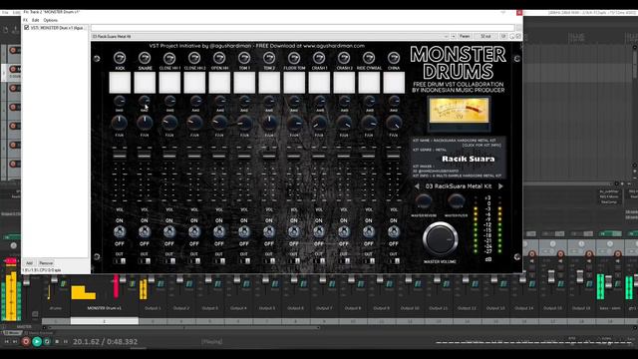The height and width of the screenshot is (359, 638).
Task: Select the previous kit with left arrow
Action: (x=417, y=186)
